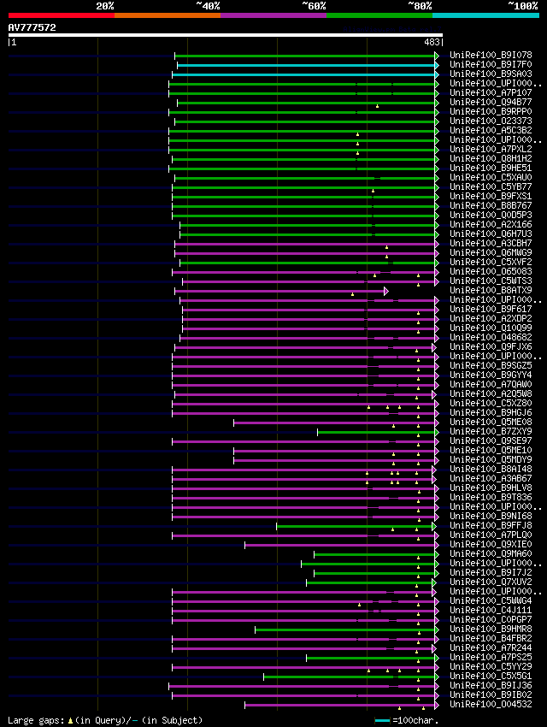
Task: Click the Large gaps legend text
Action: pos(105,720)
